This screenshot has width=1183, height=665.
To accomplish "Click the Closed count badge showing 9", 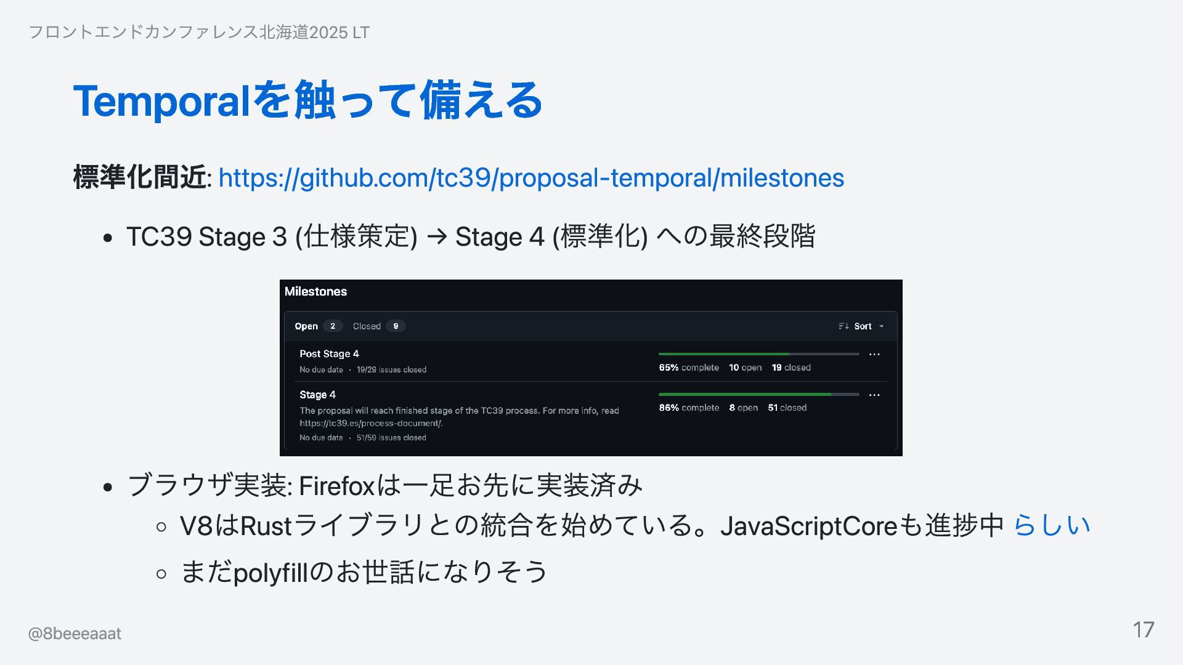I will pos(396,326).
